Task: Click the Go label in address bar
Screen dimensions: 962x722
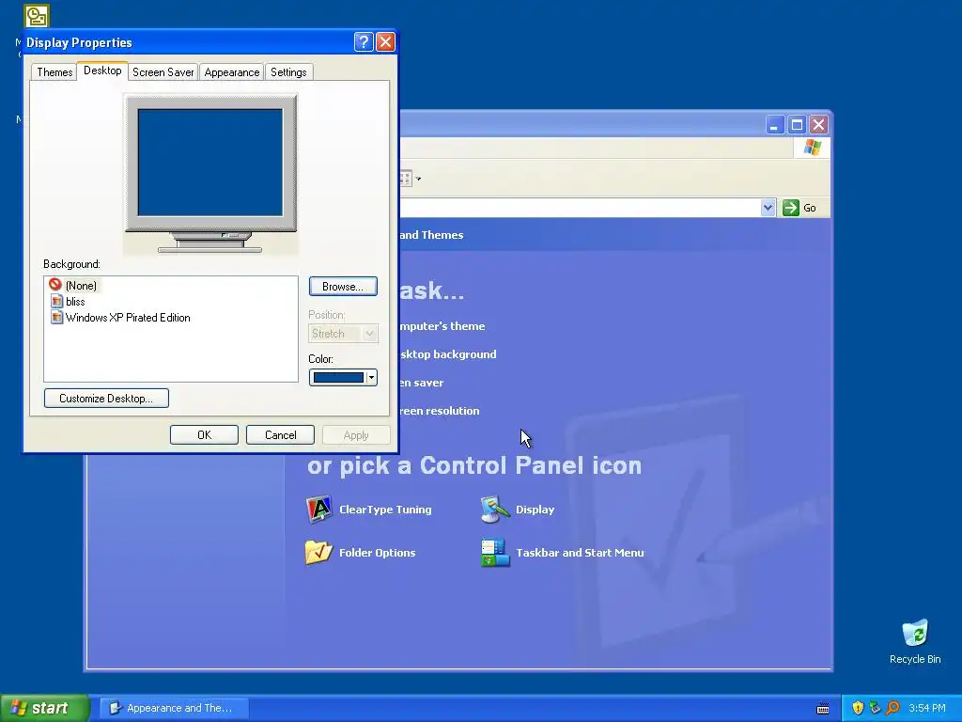Action: click(x=809, y=208)
